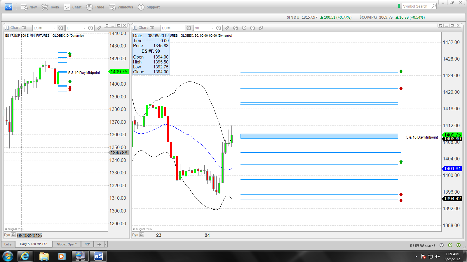467x262 pixels.
Task: Open the Chart menu in main toolbar
Action: (x=73, y=7)
